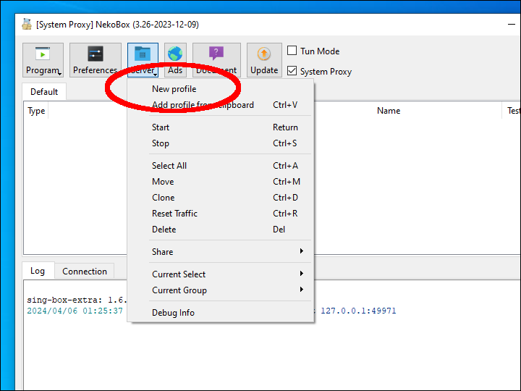Screen dimensions: 521x391
Task: Select Debug Info menu entry
Action: click(173, 313)
